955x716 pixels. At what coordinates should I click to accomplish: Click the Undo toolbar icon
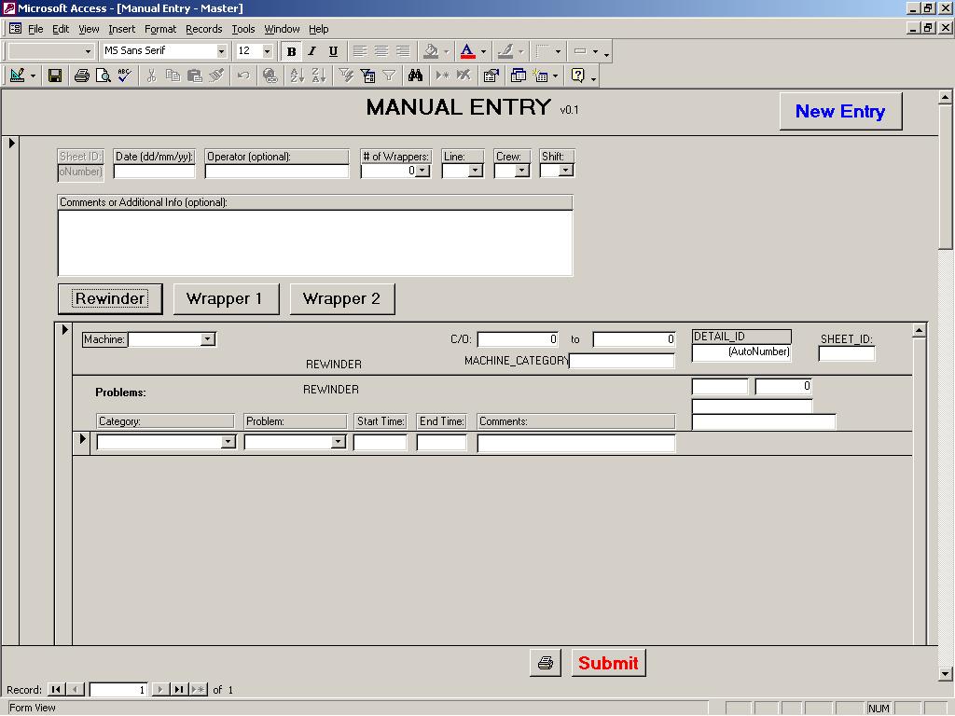point(243,76)
